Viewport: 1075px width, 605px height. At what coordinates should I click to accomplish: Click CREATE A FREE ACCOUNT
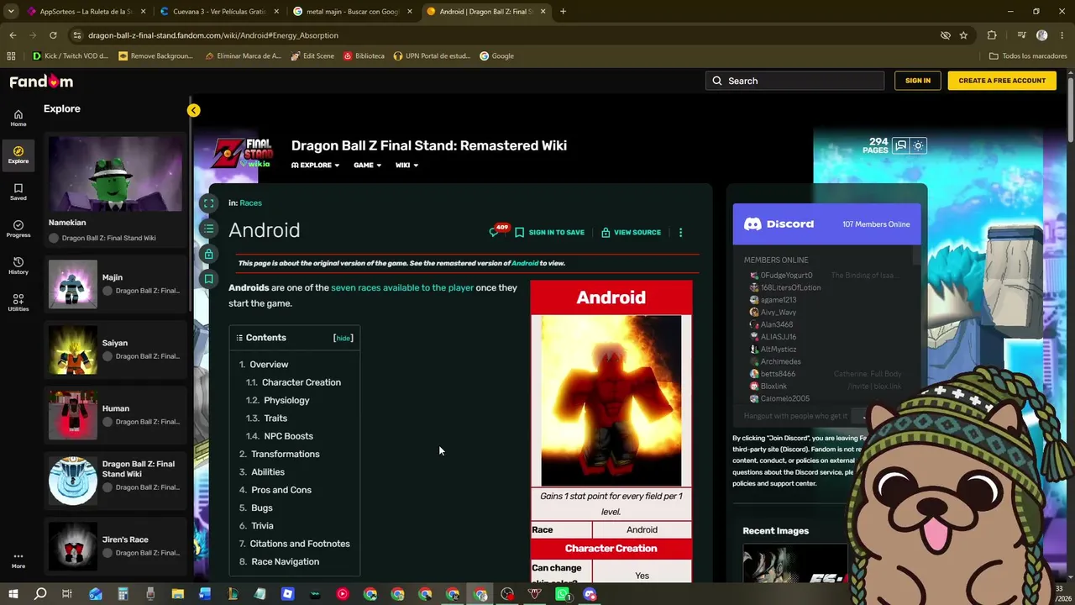tap(1002, 81)
